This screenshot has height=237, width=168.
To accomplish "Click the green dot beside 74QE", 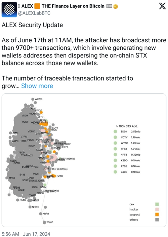I will pyautogui.click(x=115, y=172).
